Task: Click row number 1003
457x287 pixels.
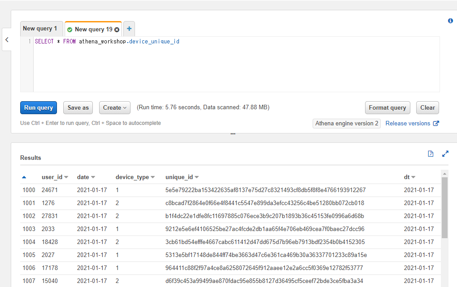Action: pos(29,229)
